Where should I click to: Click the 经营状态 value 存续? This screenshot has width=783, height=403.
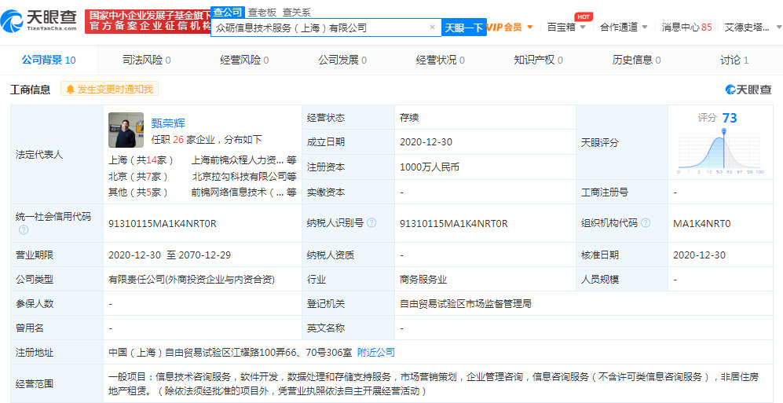coord(409,118)
